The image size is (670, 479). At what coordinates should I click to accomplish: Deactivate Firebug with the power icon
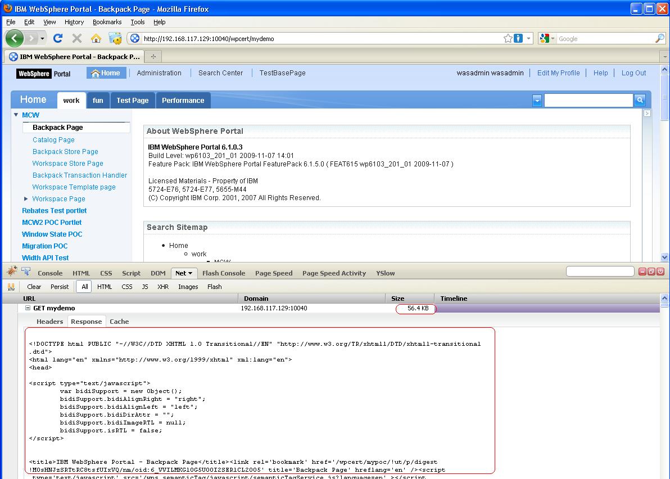(660, 272)
